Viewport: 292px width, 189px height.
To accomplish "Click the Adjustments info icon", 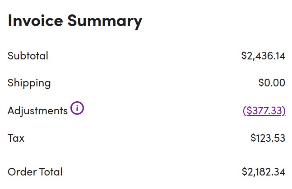I will [x=77, y=108].
